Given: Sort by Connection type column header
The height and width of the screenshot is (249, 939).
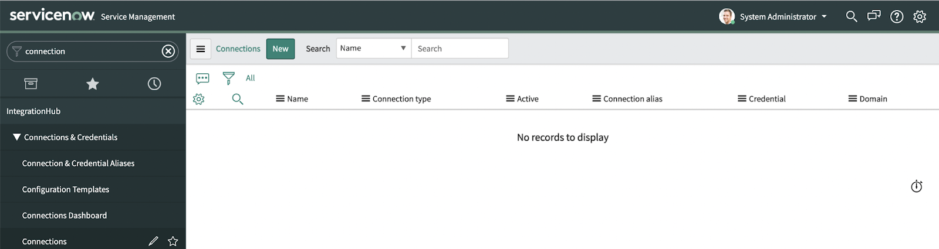Looking at the screenshot, I should (x=402, y=99).
